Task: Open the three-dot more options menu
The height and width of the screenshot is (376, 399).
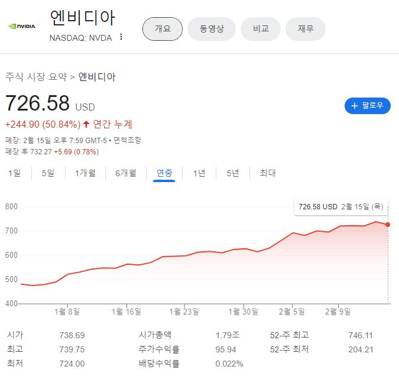Action: 121,37
